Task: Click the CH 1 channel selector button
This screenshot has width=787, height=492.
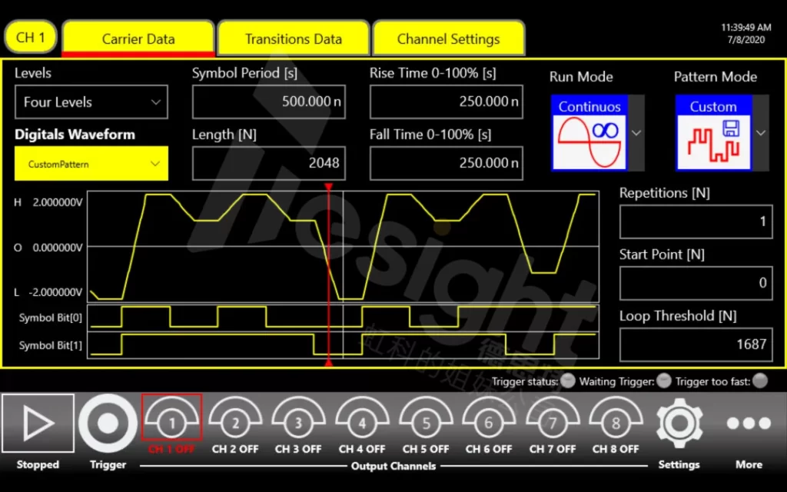Action: tap(30, 36)
